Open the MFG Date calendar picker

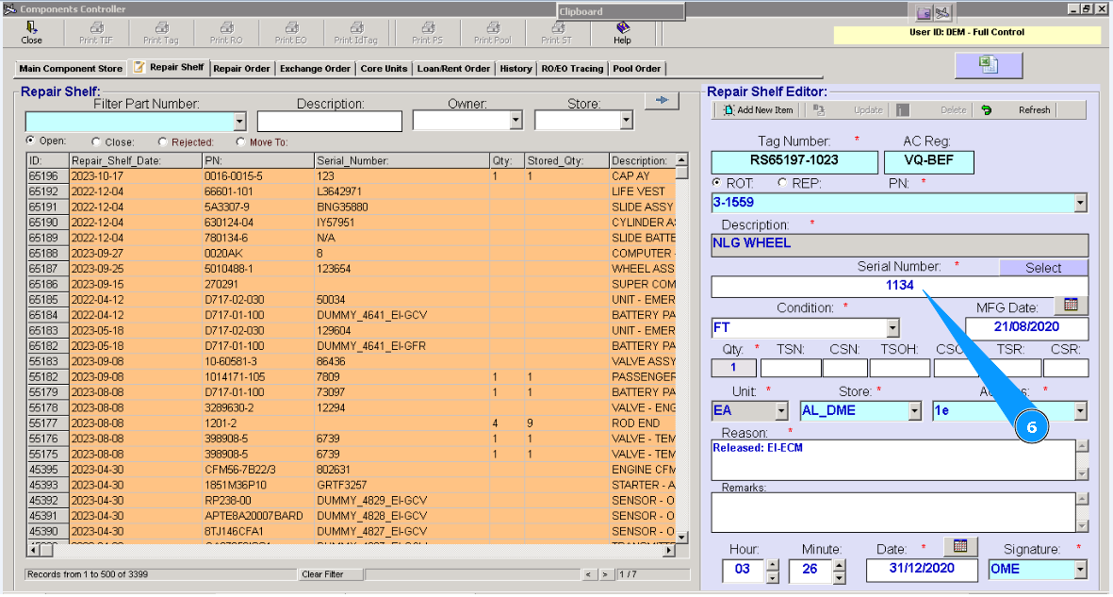1071,305
